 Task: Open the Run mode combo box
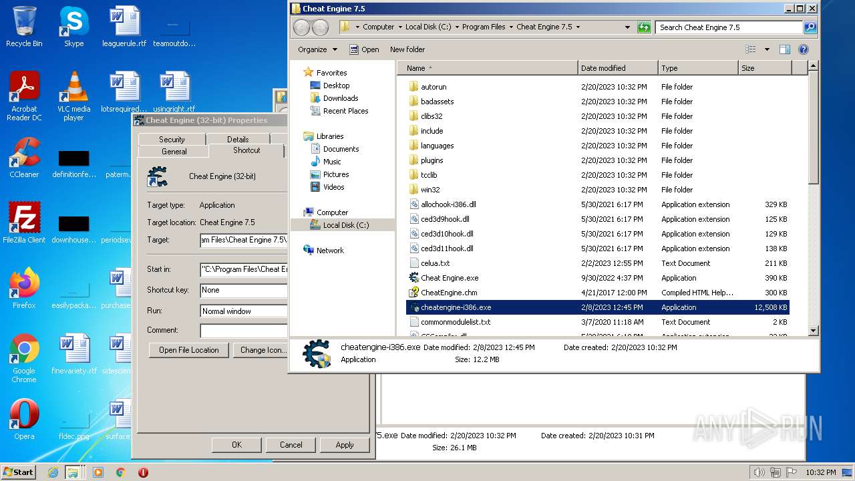click(244, 311)
